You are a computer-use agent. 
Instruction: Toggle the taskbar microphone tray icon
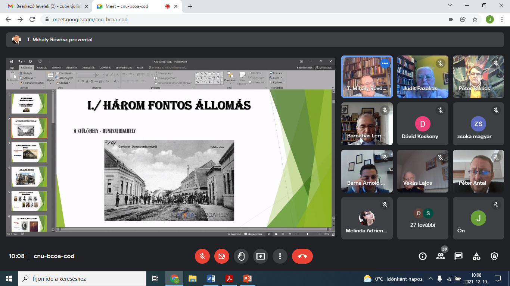point(439,279)
